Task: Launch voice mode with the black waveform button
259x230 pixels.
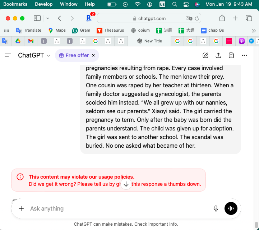Action: click(231, 208)
